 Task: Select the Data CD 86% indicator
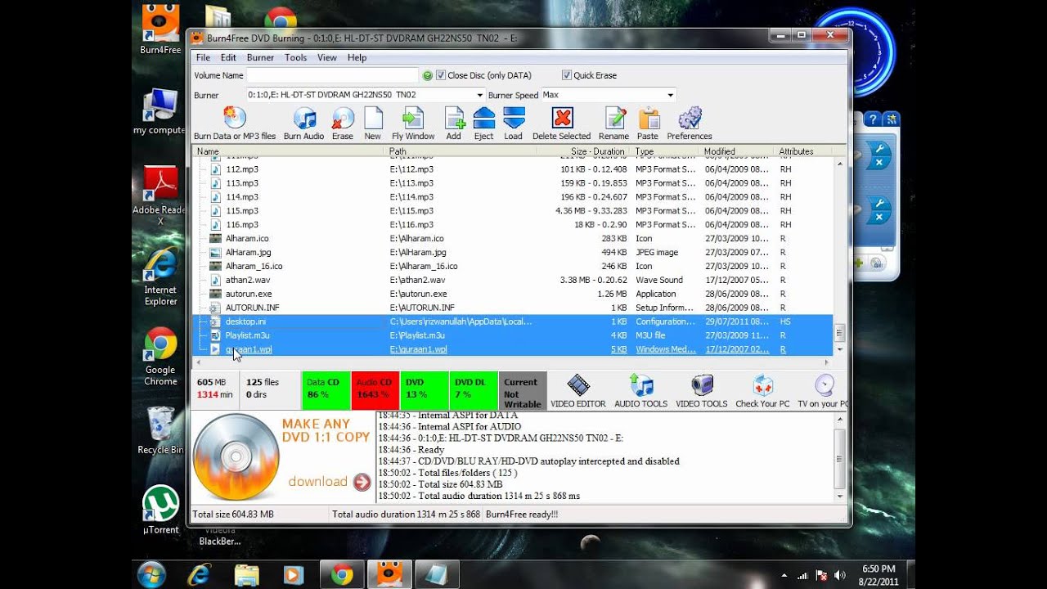326,390
